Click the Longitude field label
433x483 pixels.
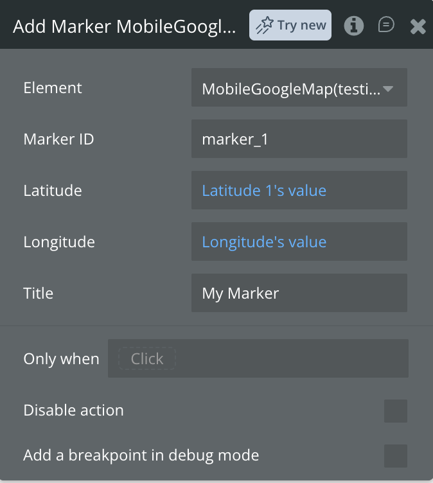coord(59,242)
